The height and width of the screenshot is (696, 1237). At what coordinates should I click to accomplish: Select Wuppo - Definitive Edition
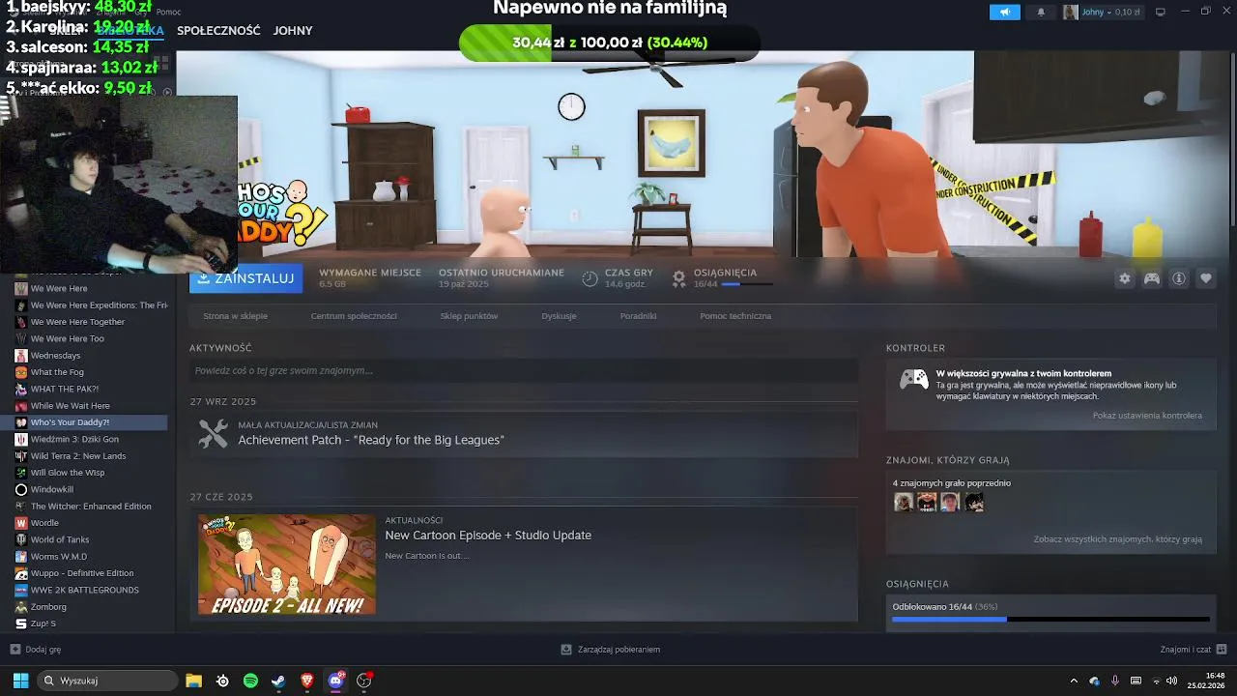82,573
